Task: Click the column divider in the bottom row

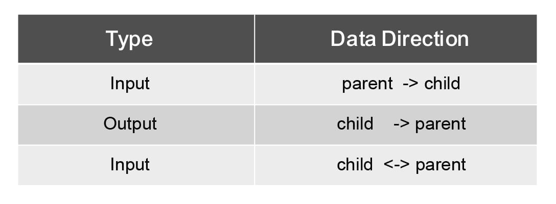Action: click(x=254, y=165)
